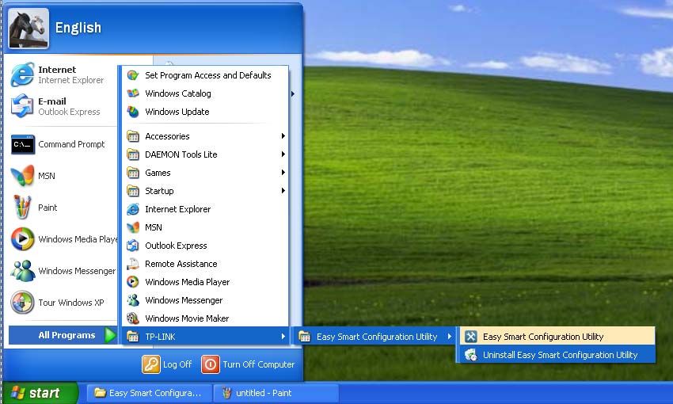Click the Outlook Express icon in programs list
673x404 pixels.
(x=133, y=246)
